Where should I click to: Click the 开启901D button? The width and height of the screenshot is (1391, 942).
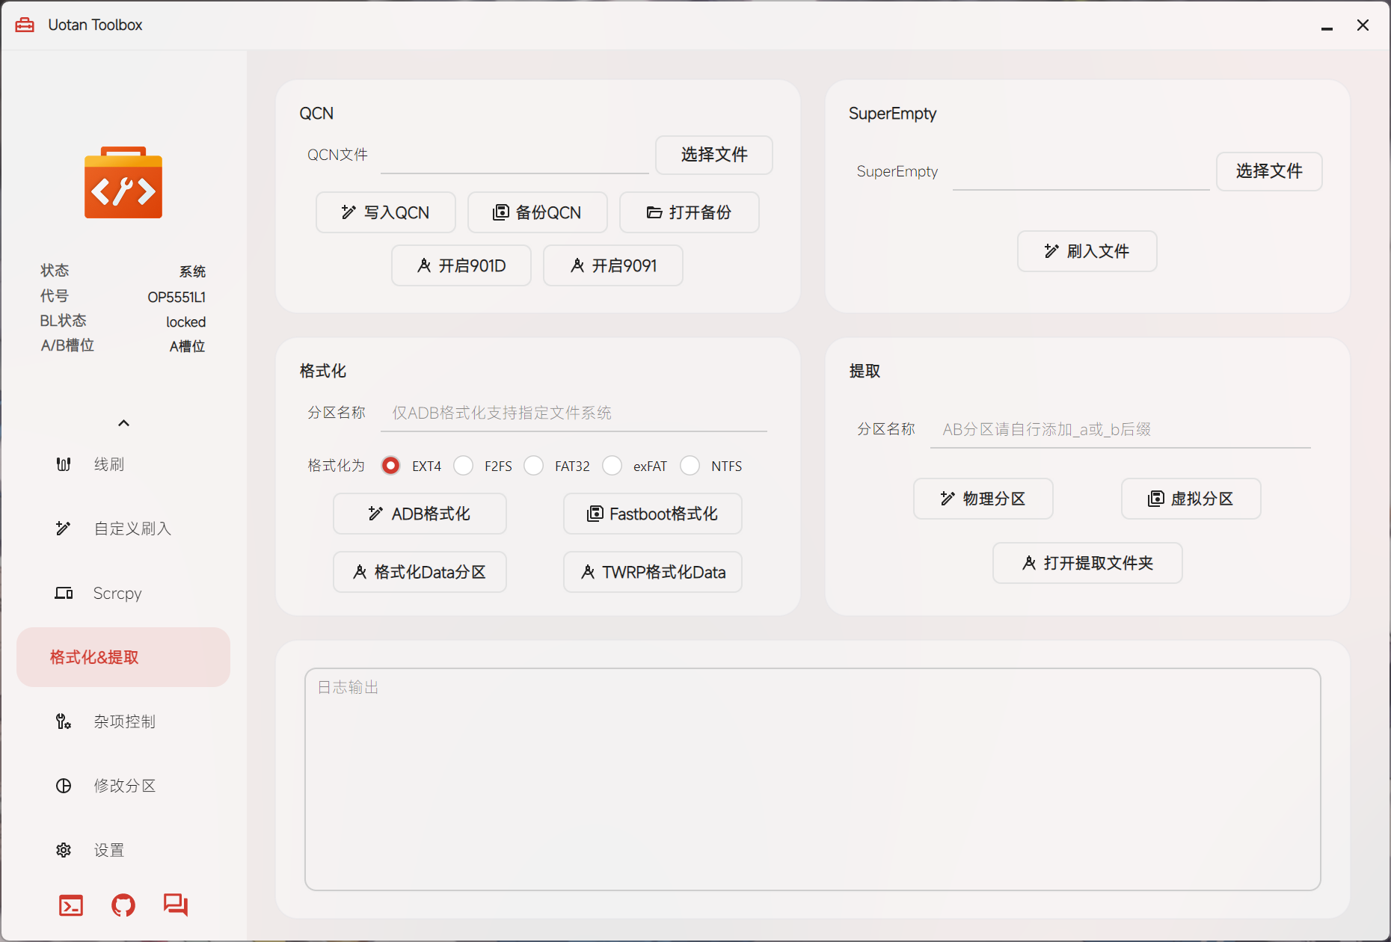(x=461, y=265)
